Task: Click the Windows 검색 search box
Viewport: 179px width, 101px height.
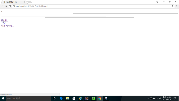Action: click(29, 98)
